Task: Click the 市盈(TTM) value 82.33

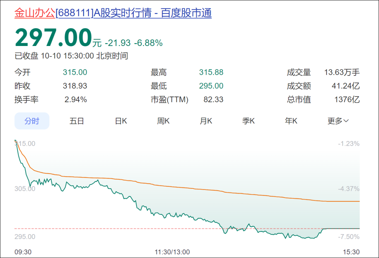Action: click(x=213, y=99)
